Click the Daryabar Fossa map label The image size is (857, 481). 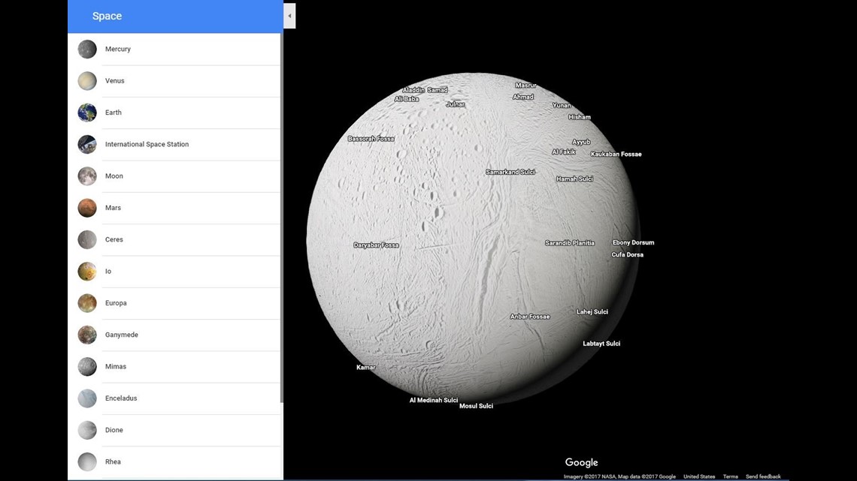coord(376,245)
